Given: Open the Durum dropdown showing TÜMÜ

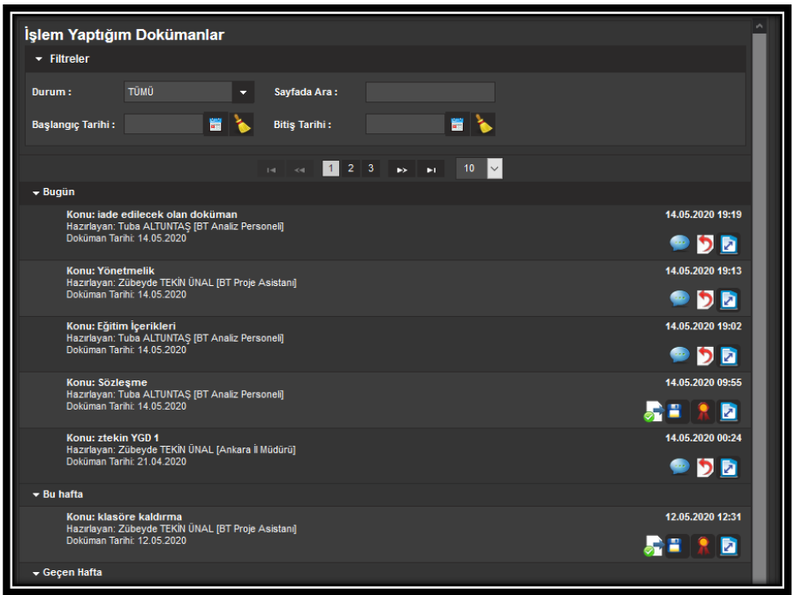Looking at the screenshot, I should (x=243, y=92).
